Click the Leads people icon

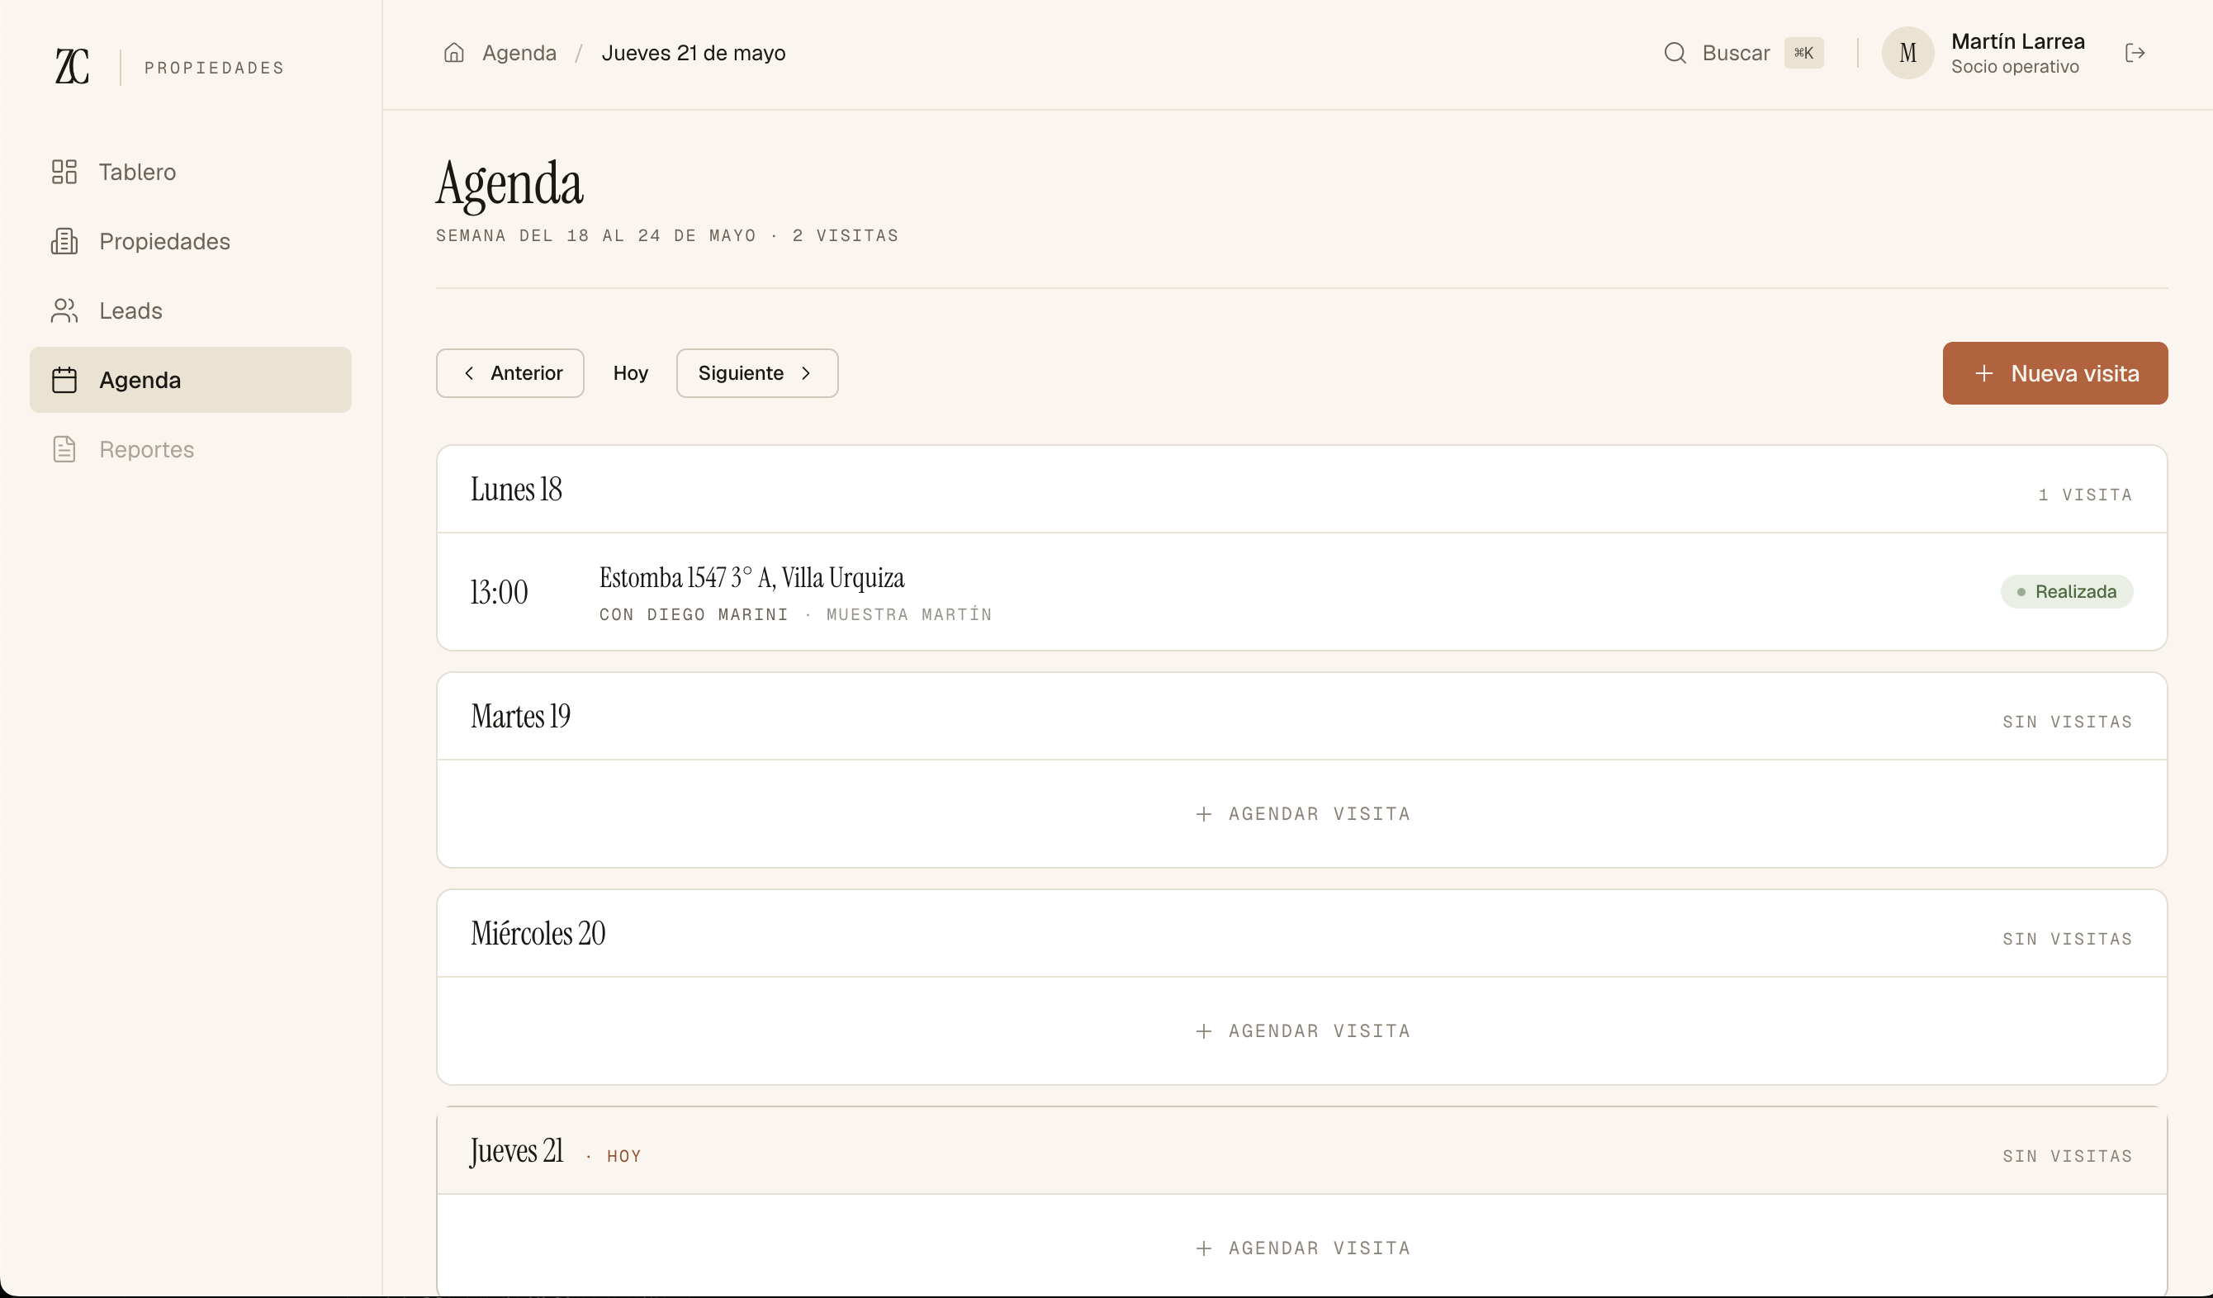coord(64,310)
